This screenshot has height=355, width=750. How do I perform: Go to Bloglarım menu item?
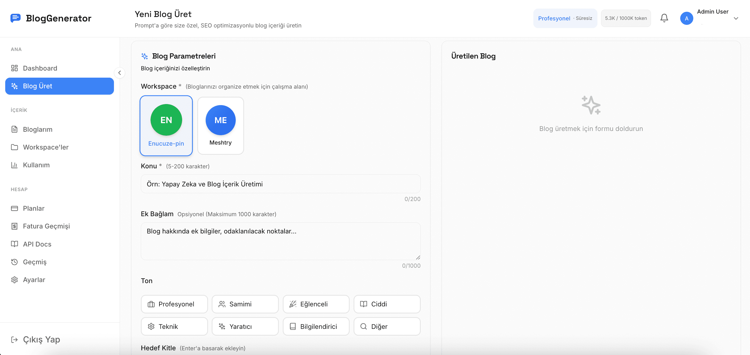38,129
